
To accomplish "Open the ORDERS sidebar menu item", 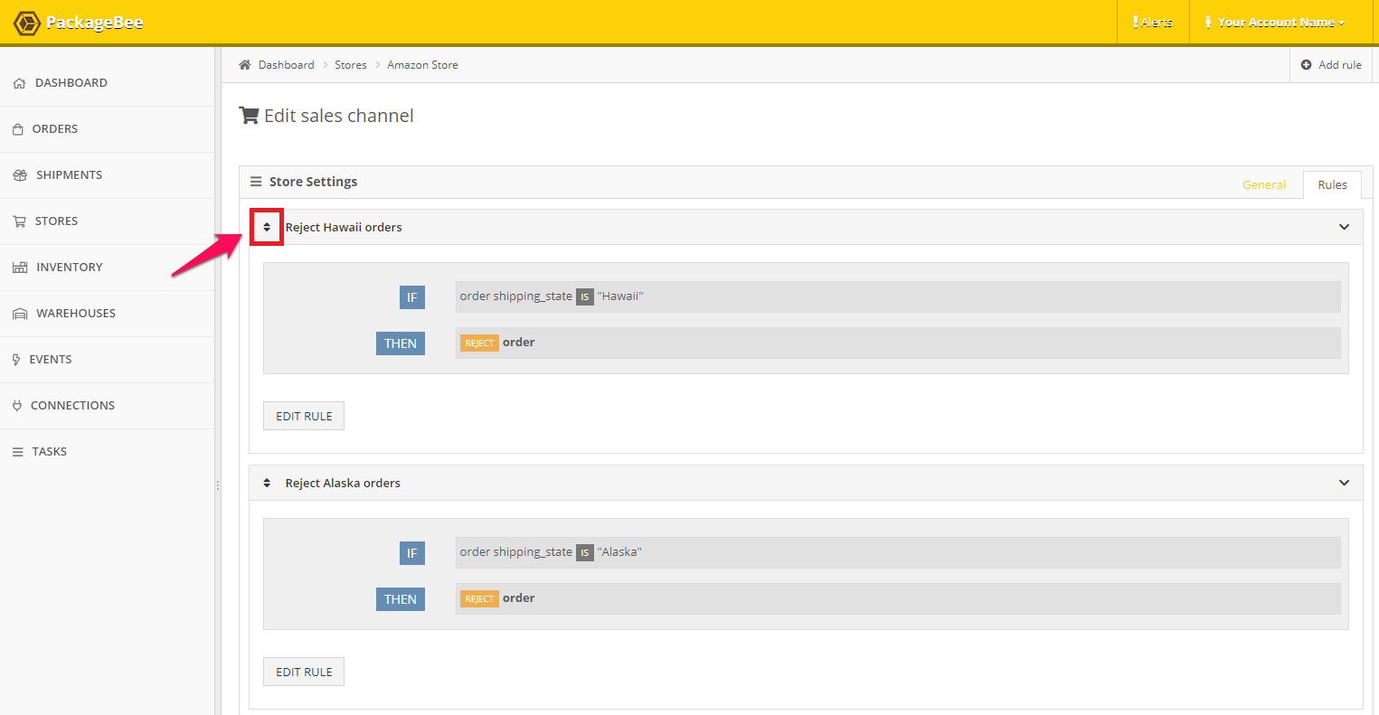I will [108, 129].
